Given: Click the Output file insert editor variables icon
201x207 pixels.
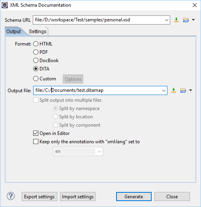Looking at the screenshot, I should tap(173, 90).
